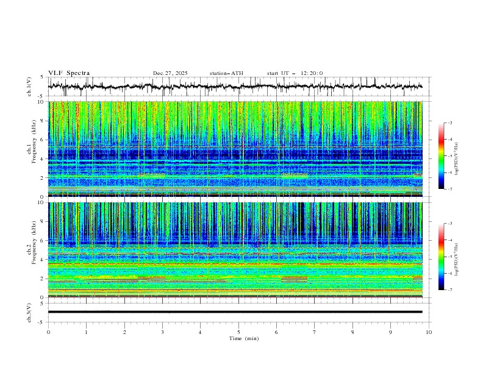The height and width of the screenshot is (373, 483).
Task: Click the -7 value on the upper color bar
Action: (x=450, y=189)
